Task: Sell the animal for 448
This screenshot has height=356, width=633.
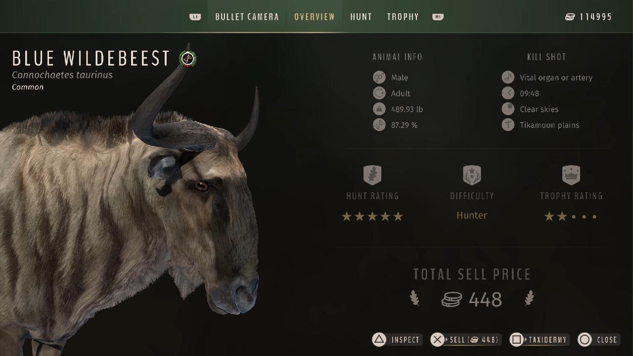Action: tap(466, 340)
